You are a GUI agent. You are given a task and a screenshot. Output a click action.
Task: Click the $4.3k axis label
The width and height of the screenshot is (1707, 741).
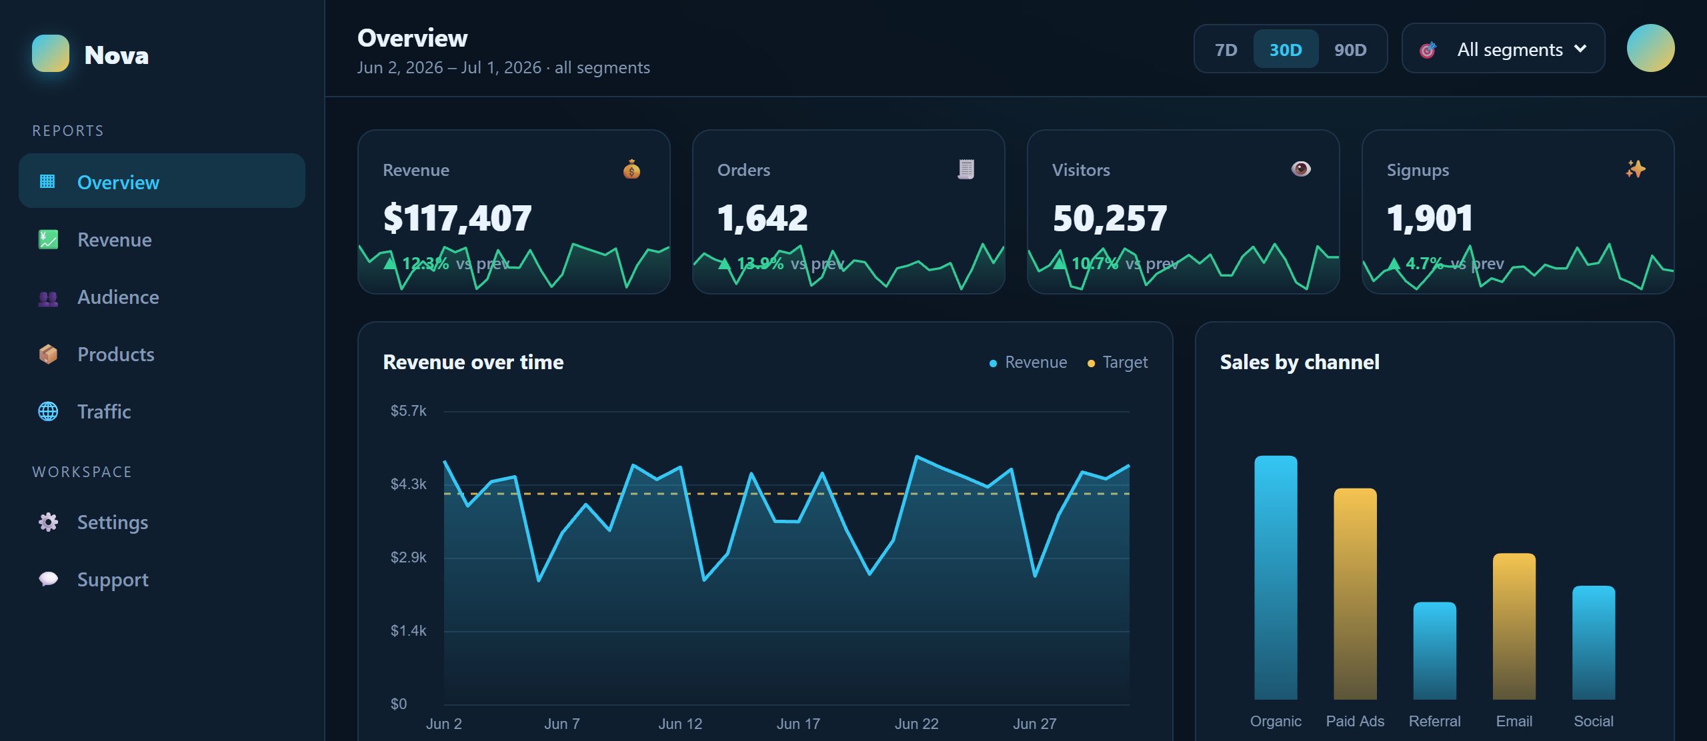point(408,484)
